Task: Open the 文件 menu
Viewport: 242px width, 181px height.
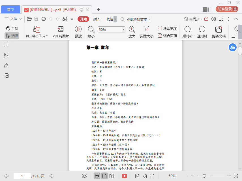Action: [x=13, y=19]
